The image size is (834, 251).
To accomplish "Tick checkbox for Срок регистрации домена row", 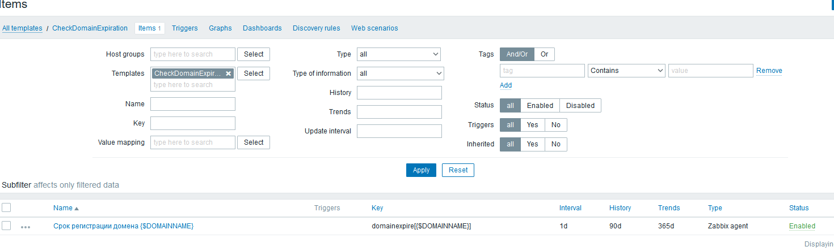I will (6, 226).
